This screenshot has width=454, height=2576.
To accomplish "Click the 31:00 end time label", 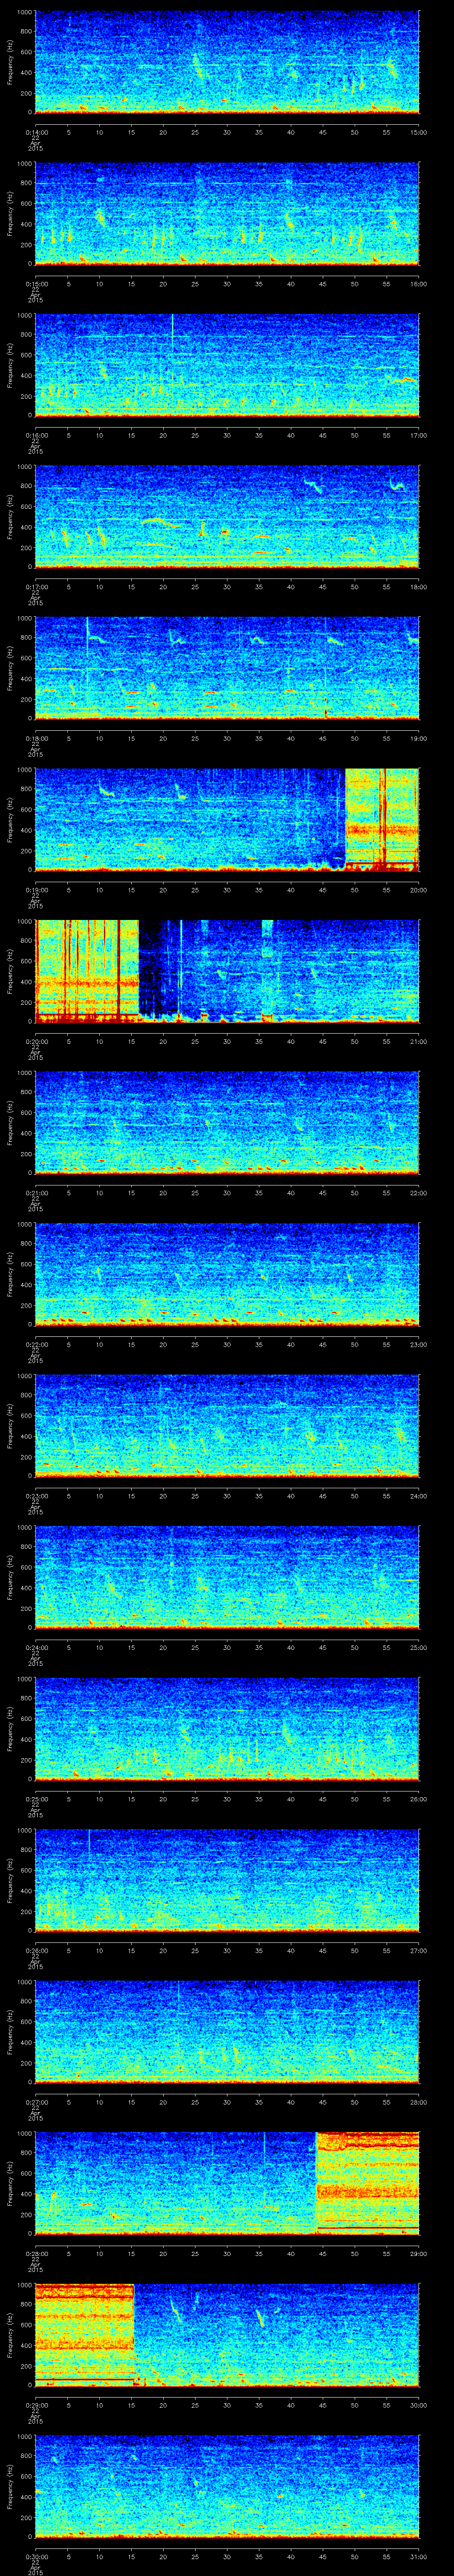I will 419,2556.
